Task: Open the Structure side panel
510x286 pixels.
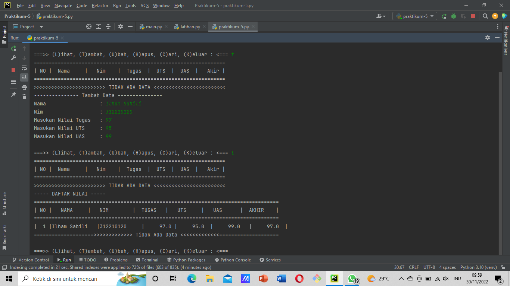Action: pos(4,203)
